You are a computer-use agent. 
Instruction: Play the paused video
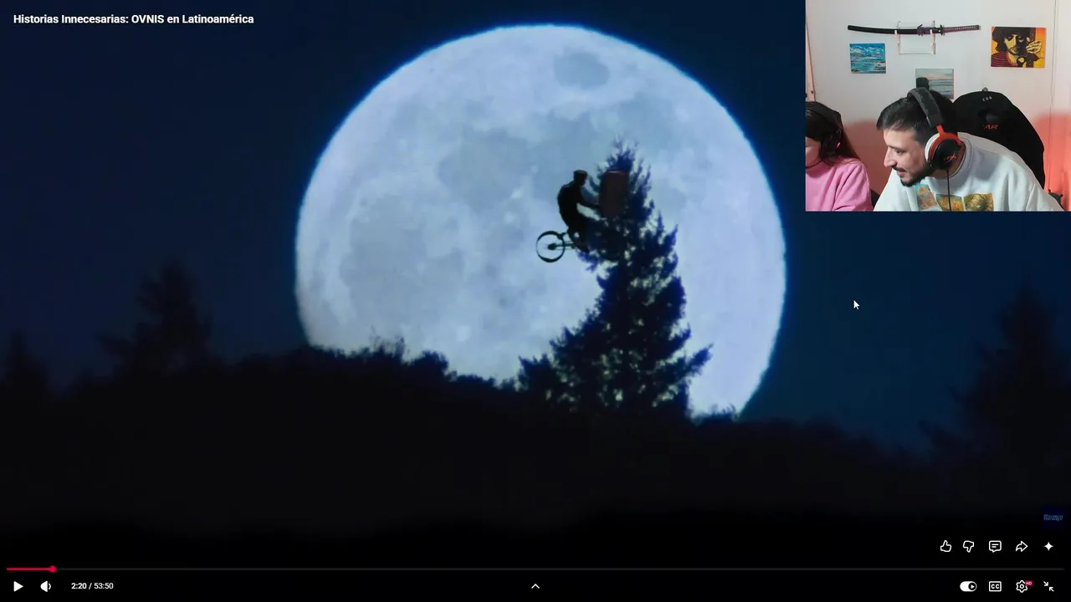point(18,586)
